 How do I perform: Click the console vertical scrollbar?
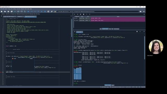click(x=145, y=48)
